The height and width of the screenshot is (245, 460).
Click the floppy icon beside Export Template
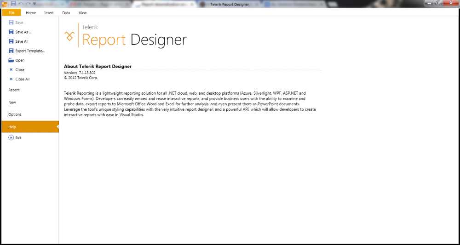(x=11, y=51)
